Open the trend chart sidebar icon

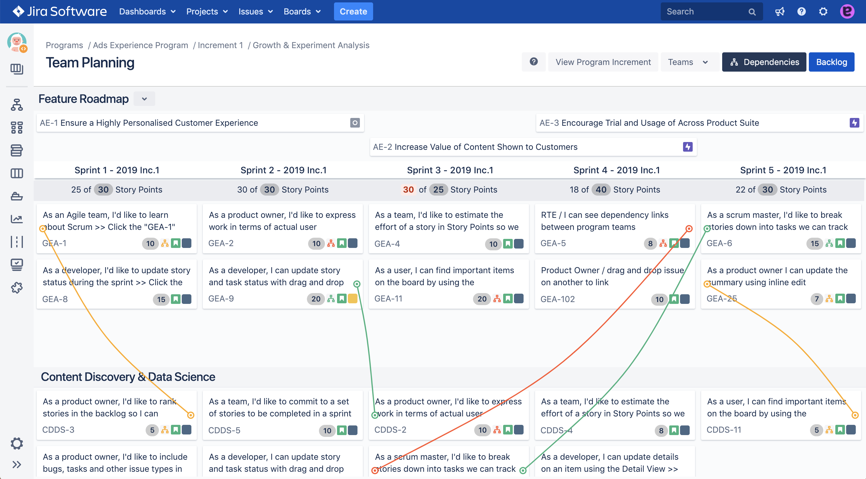click(x=17, y=219)
